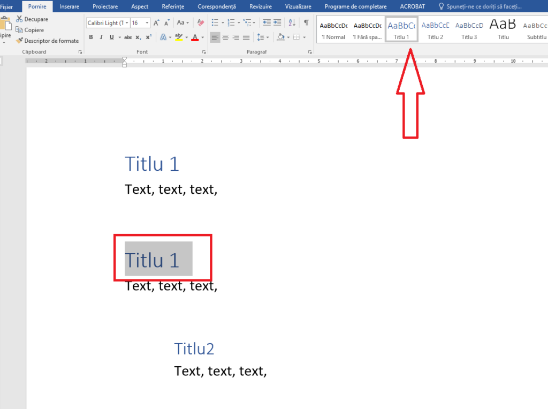Toggle italic formatting button

point(101,37)
